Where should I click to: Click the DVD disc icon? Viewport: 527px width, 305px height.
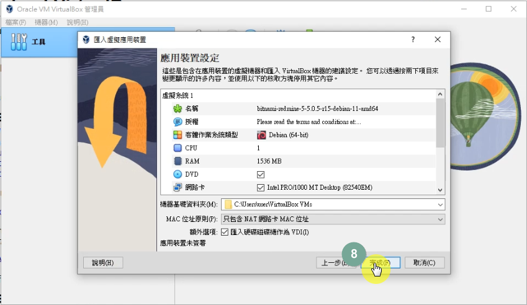pyautogui.click(x=178, y=174)
